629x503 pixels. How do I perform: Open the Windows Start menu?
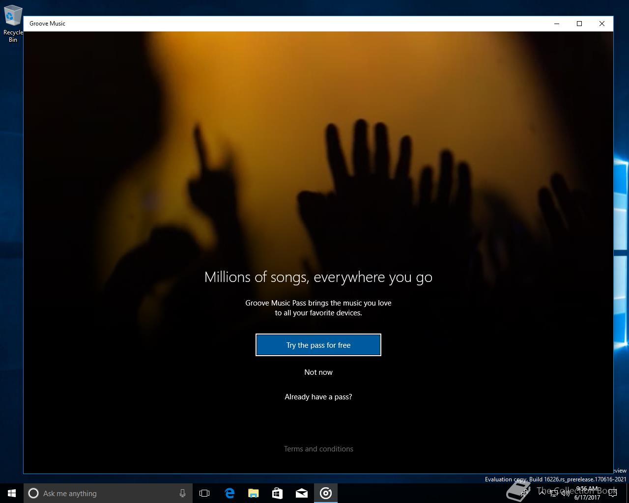[12, 493]
